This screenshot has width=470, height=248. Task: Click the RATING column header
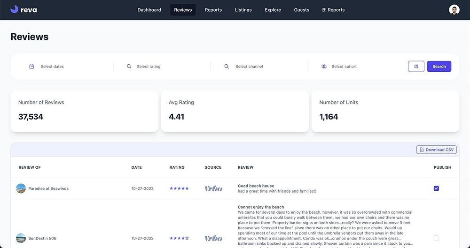pyautogui.click(x=177, y=167)
